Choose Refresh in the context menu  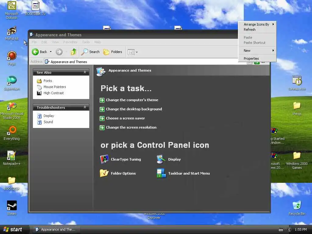[257, 30]
